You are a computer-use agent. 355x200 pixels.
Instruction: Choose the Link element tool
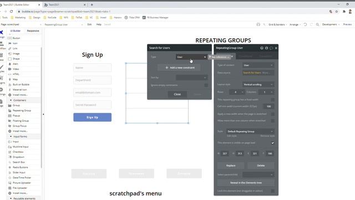15,48
